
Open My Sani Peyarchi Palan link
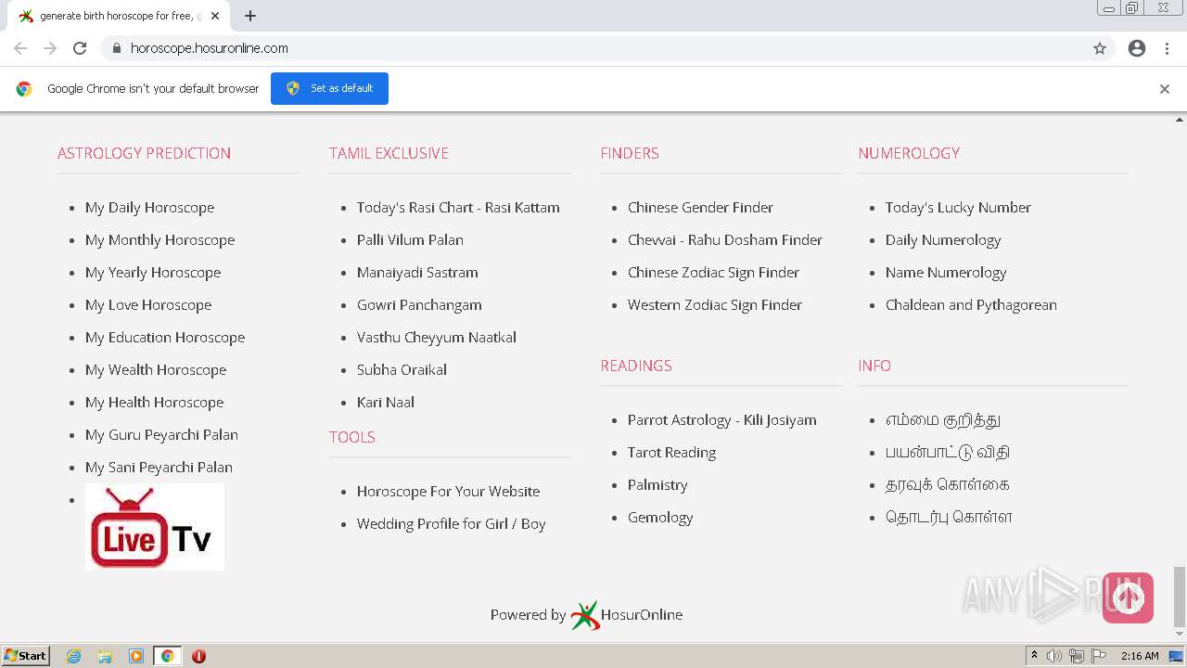[x=159, y=468]
